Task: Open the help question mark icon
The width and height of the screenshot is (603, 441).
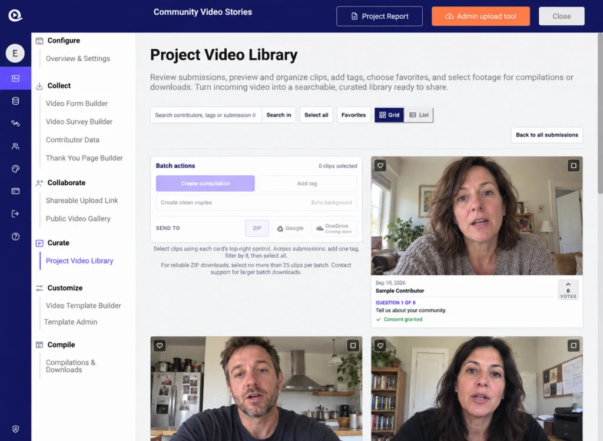Action: pos(15,236)
